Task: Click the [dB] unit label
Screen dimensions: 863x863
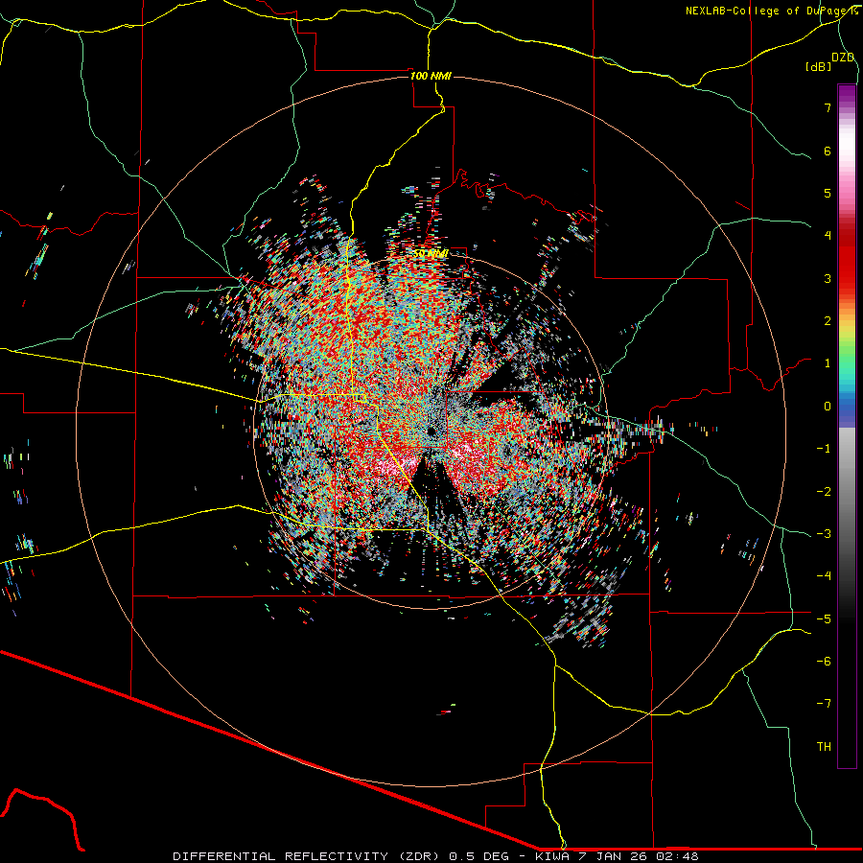Action: tap(818, 66)
